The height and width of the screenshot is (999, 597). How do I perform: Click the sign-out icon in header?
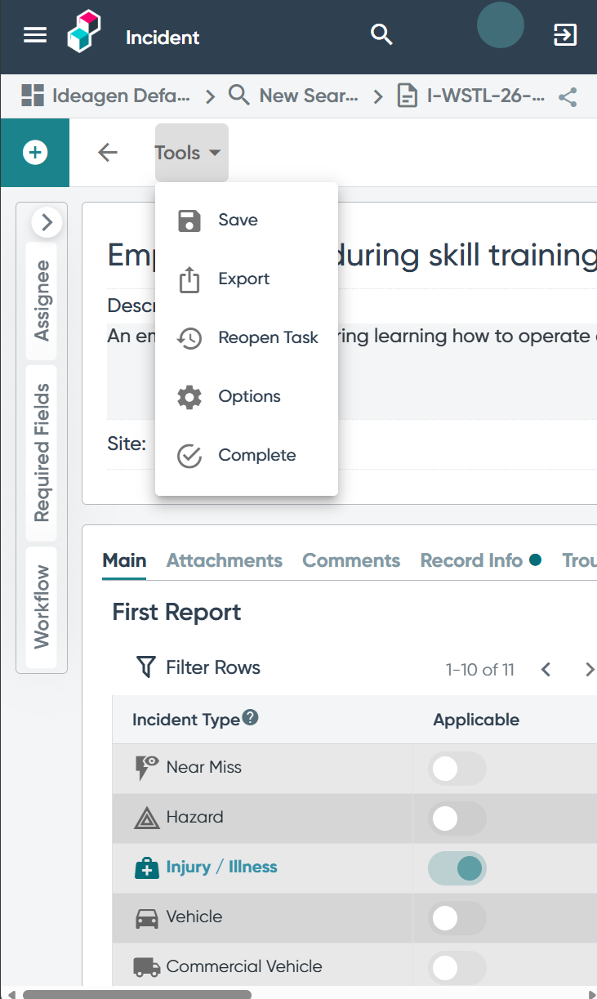click(565, 34)
